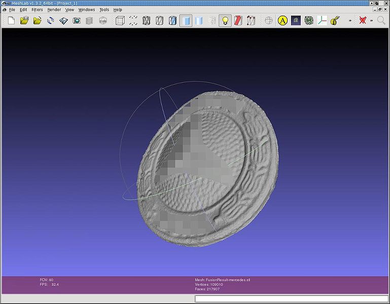Image resolution: width=390 pixels, height=304 pixels.
Task: Toggle the active flat shading mode
Action: point(186,20)
